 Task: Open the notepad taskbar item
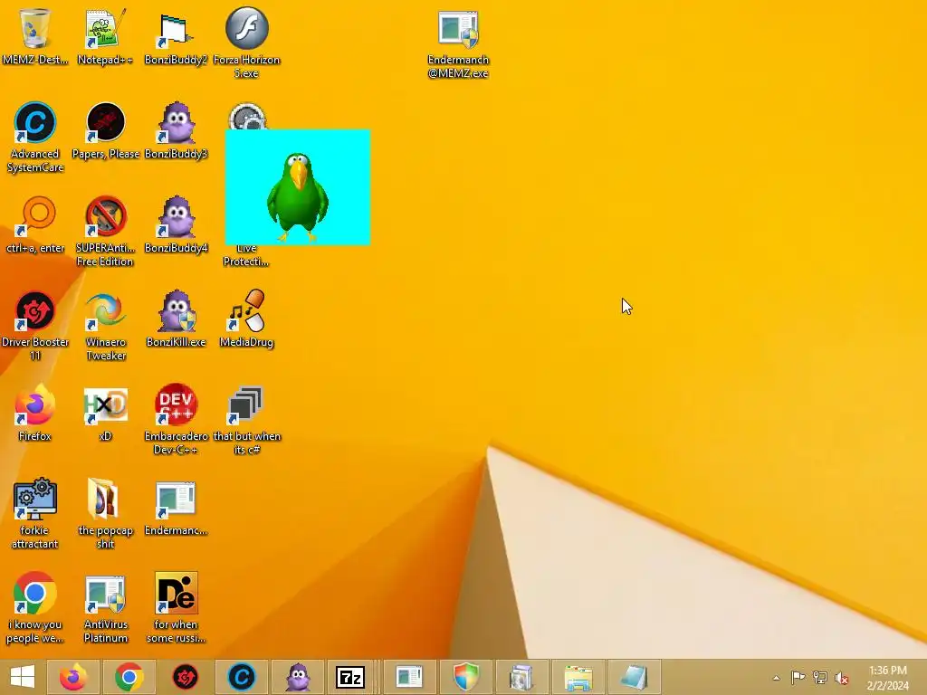[x=634, y=677]
